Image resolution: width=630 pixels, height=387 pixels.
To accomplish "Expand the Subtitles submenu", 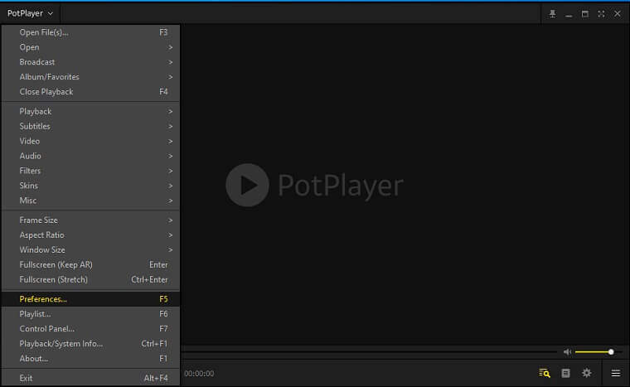I will [x=91, y=126].
